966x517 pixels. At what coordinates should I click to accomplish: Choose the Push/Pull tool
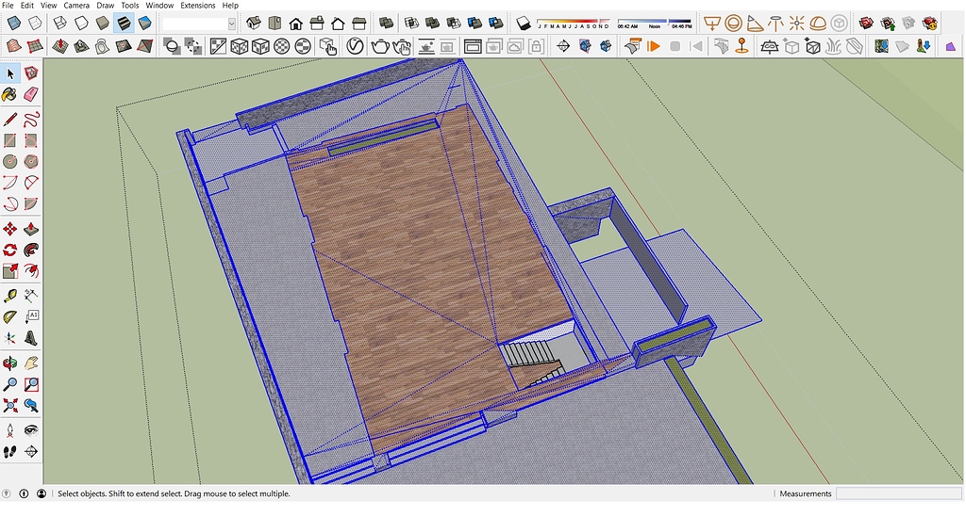pyautogui.click(x=31, y=229)
